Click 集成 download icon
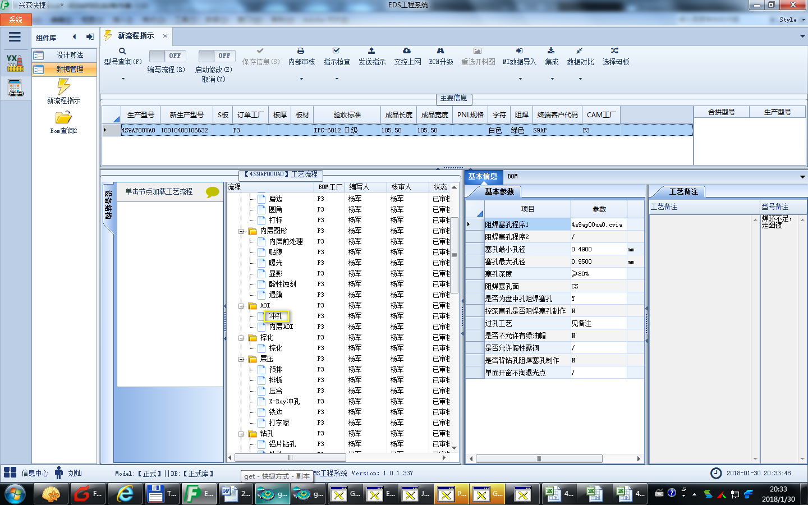Viewport: 808px width, 505px height. point(551,51)
